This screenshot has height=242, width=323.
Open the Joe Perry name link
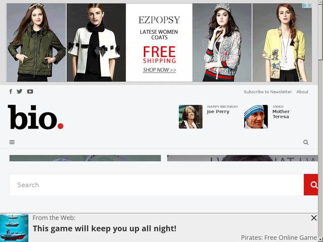click(x=218, y=112)
